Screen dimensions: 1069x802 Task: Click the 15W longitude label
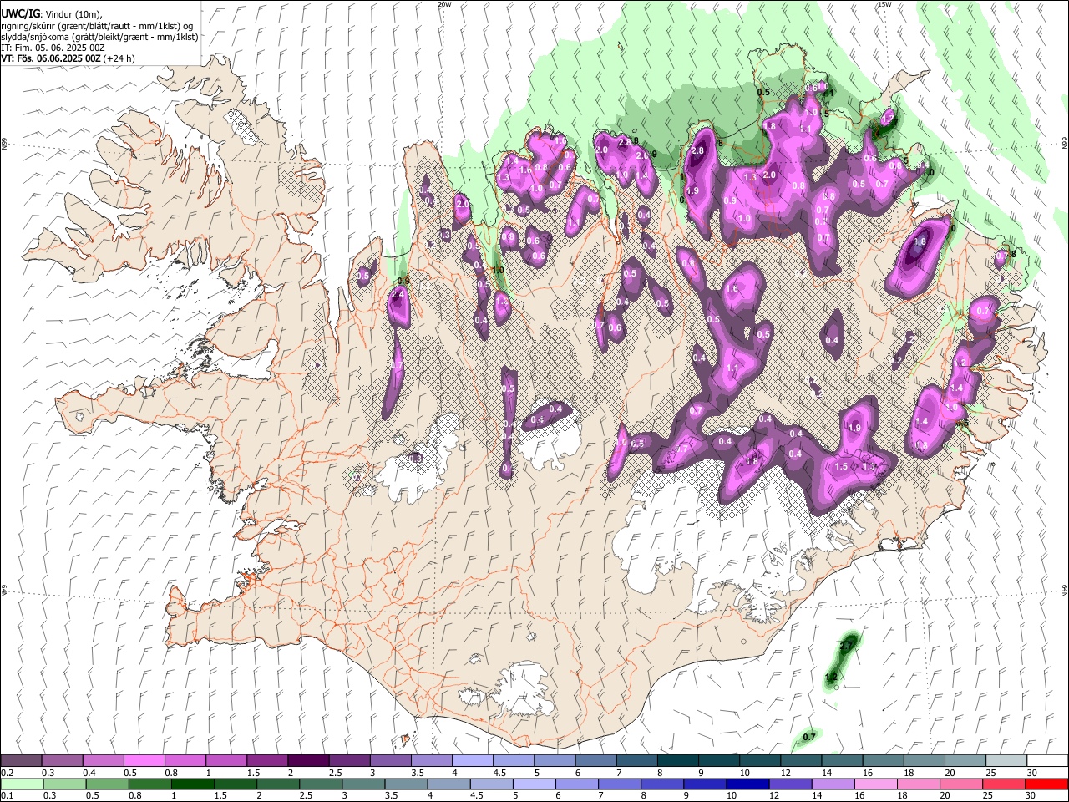tap(884, 4)
